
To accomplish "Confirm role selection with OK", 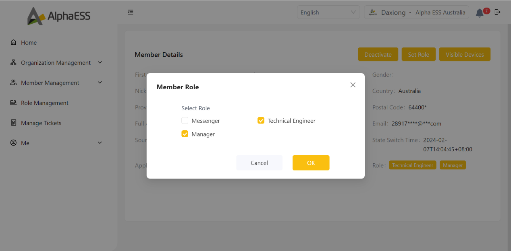I will [x=311, y=163].
